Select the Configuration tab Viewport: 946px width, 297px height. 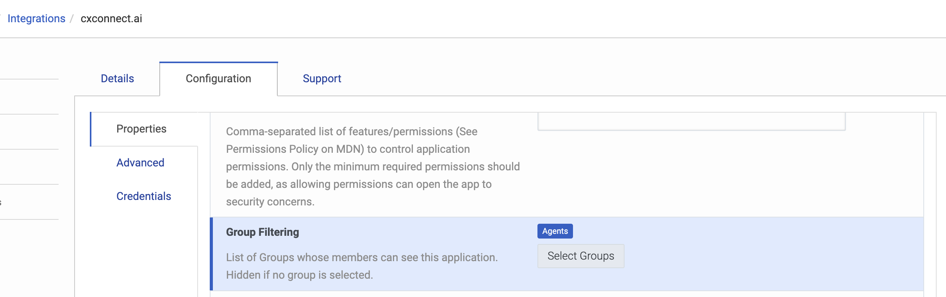tap(218, 79)
